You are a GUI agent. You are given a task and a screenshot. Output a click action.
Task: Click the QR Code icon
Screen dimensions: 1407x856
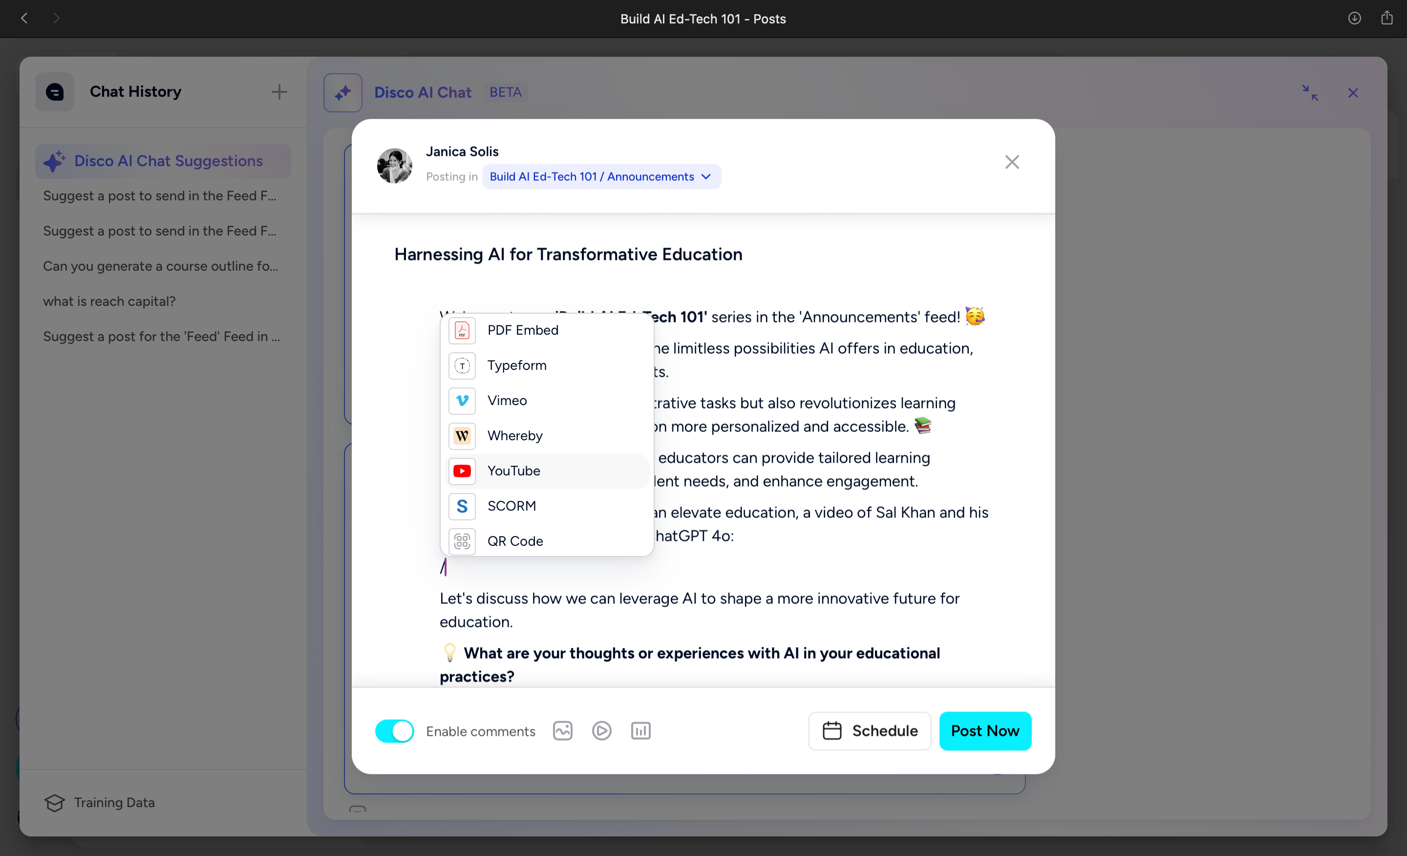click(x=462, y=541)
